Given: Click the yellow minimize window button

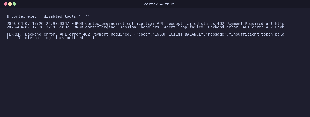Looking at the screenshot, I should tap(10, 4).
